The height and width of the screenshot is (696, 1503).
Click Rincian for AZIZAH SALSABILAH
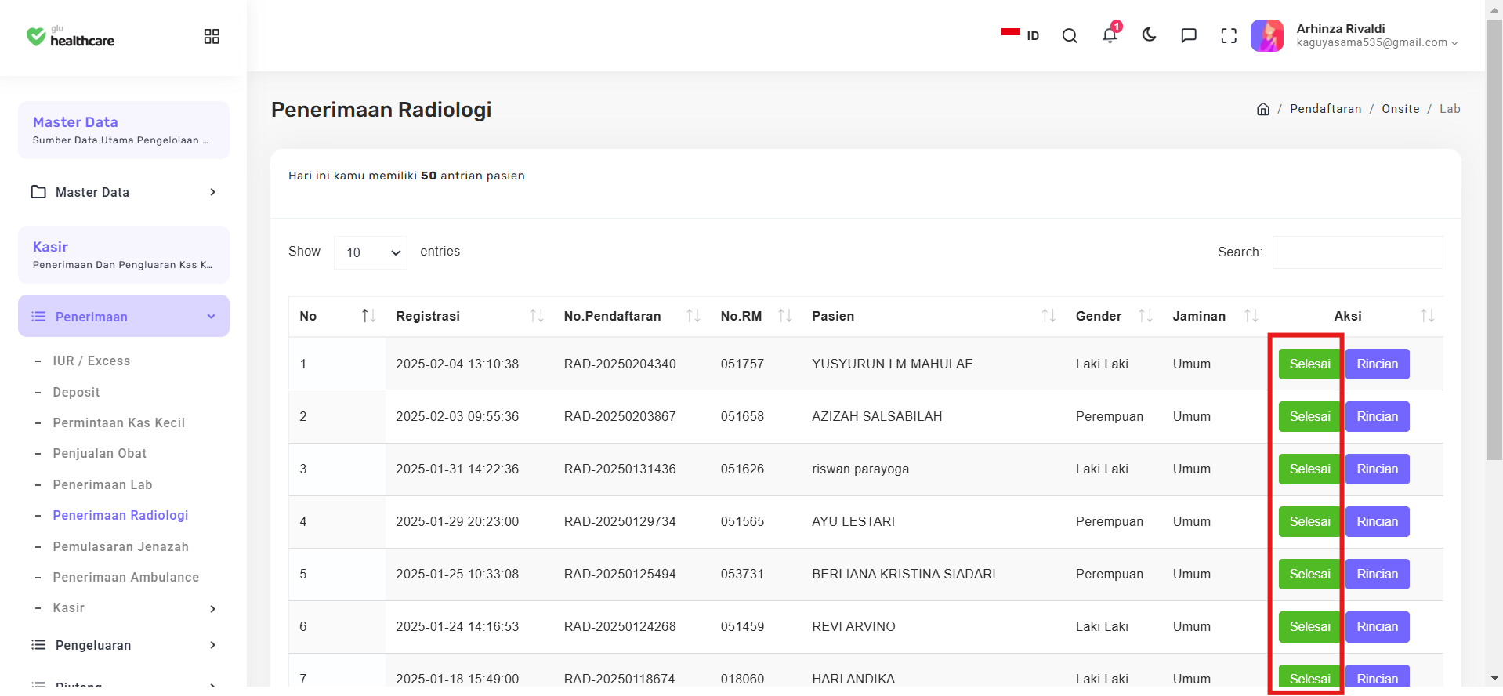coord(1377,416)
